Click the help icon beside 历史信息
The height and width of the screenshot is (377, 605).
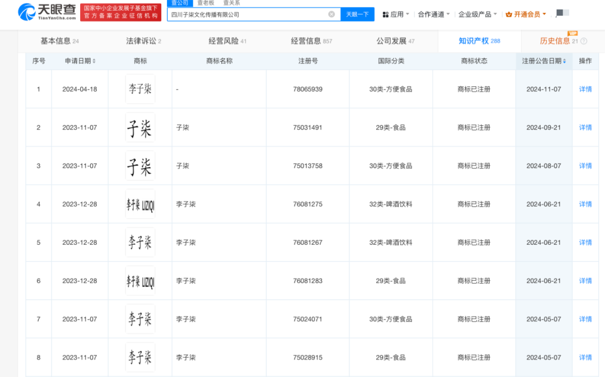tap(584, 41)
